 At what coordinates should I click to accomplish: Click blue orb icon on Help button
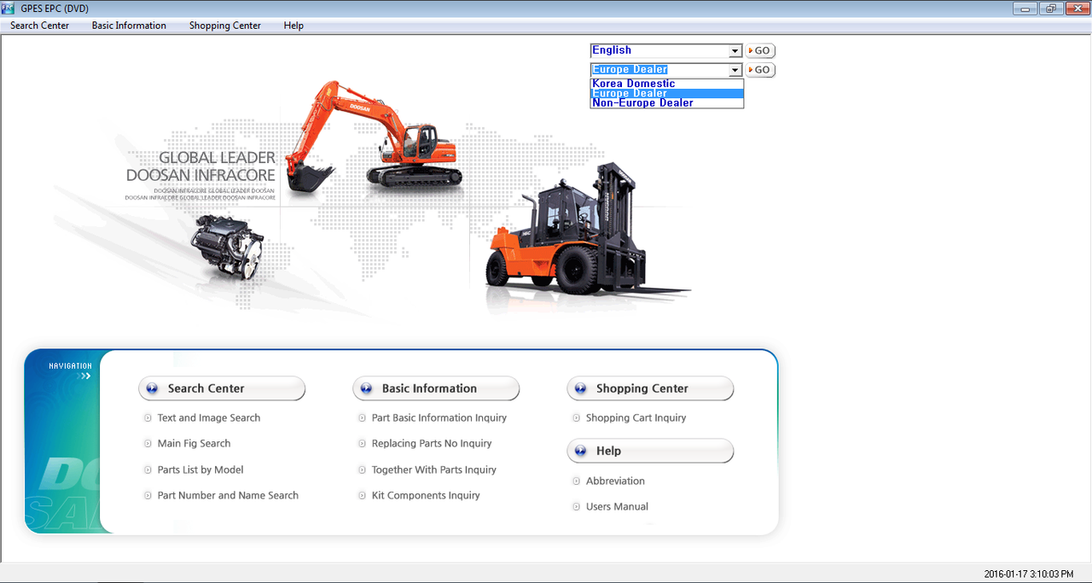click(x=580, y=451)
